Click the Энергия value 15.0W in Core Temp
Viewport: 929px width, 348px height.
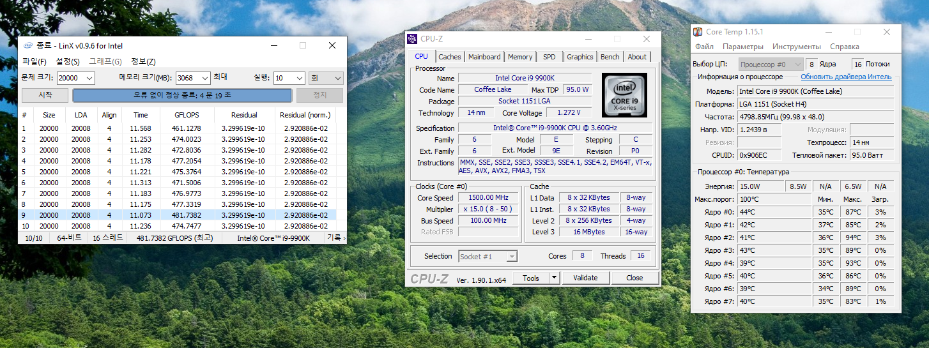pos(760,186)
